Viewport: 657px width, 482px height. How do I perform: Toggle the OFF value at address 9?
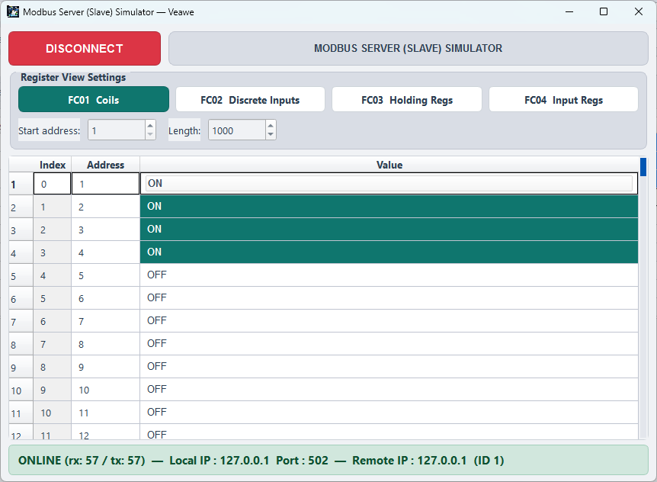[x=389, y=366]
